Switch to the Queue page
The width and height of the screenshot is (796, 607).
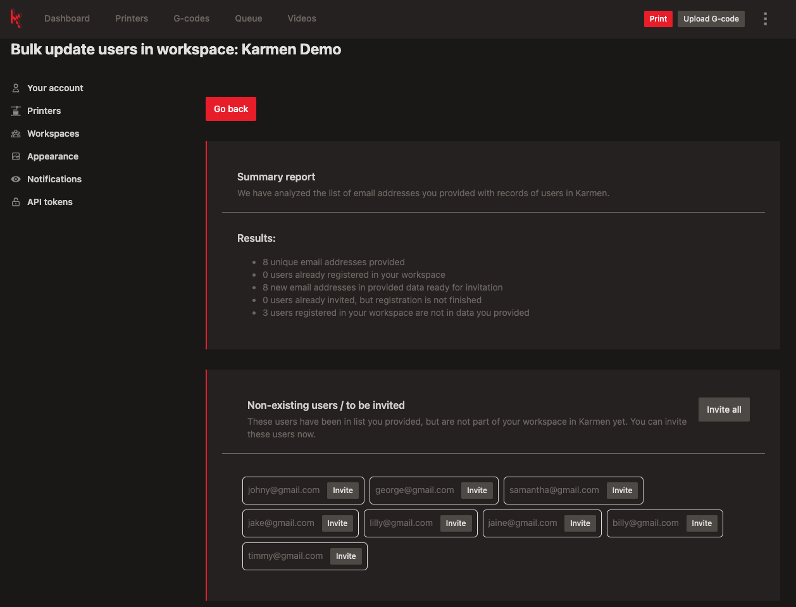click(249, 18)
